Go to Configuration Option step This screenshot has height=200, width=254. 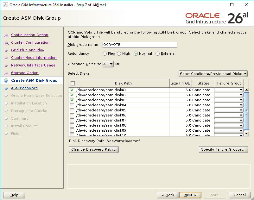click(x=30, y=35)
